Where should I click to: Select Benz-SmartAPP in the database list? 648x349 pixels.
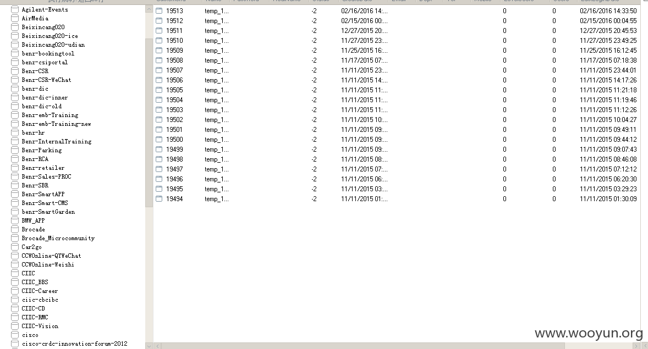point(43,194)
